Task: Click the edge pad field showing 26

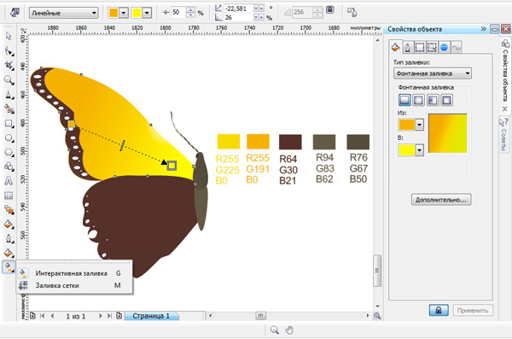Action: point(239,18)
